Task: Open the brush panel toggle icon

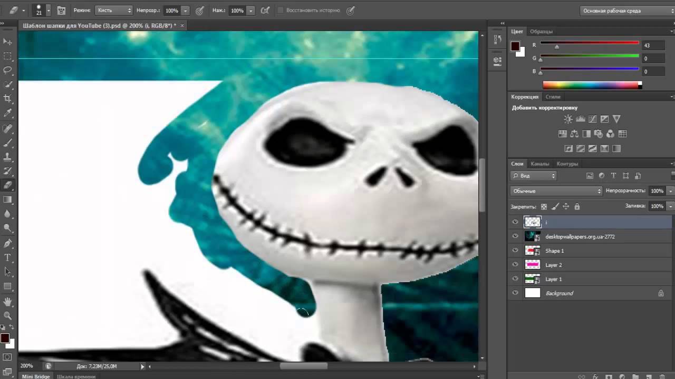Action: coord(61,11)
